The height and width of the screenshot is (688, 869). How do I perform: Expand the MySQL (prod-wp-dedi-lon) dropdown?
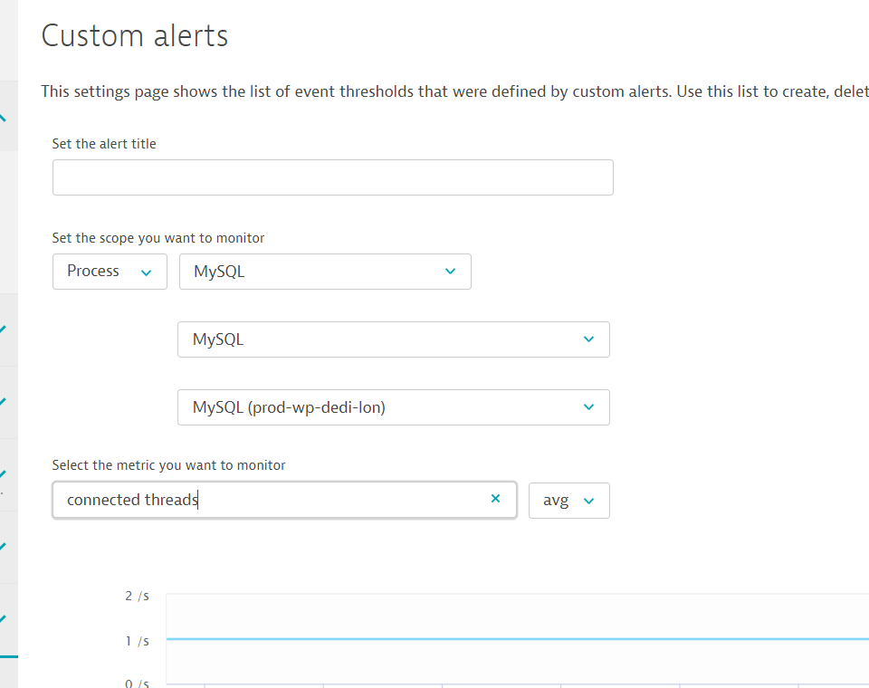tap(393, 407)
